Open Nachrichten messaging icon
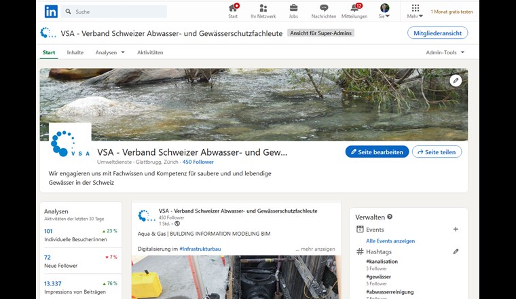The height and width of the screenshot is (299, 516). pyautogui.click(x=323, y=8)
